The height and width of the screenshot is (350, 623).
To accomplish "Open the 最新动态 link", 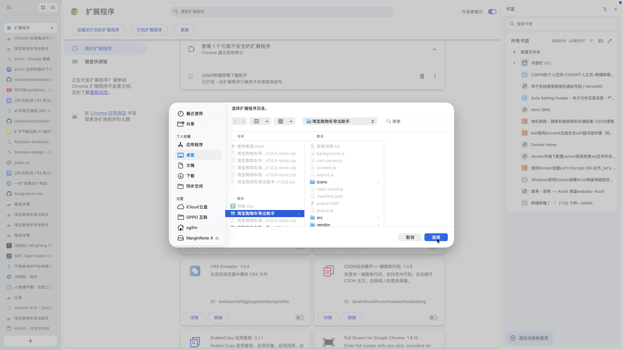I will pyautogui.click(x=99, y=92).
